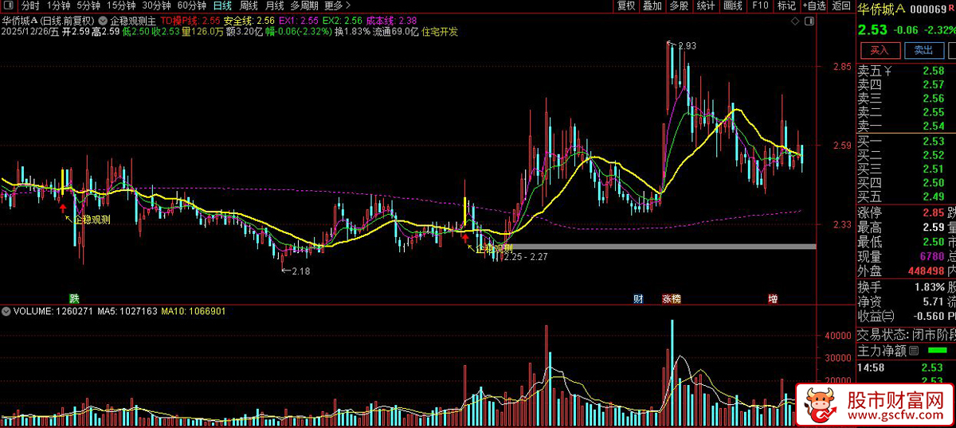The image size is (956, 428).
Task: Click the 卖一 price 2.54
Action: 933,126
